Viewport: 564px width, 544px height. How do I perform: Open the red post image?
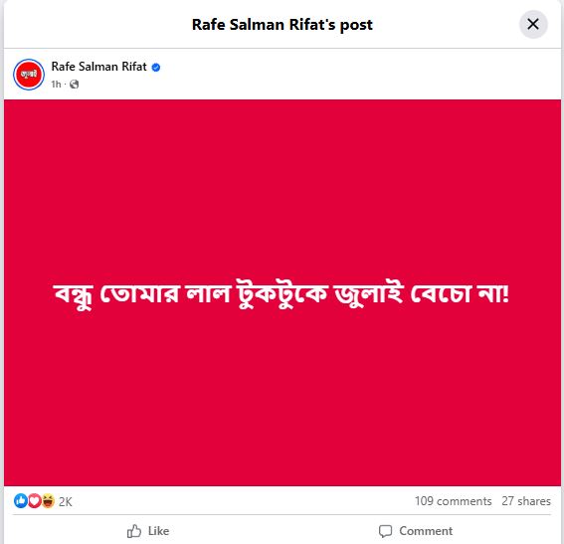[282, 292]
